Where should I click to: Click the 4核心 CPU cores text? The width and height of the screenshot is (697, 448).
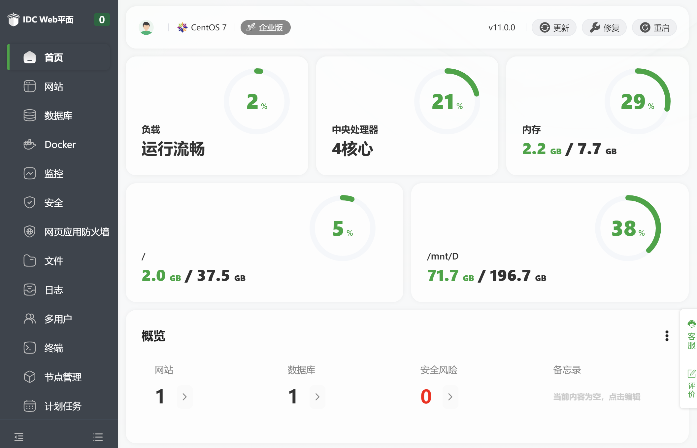pos(352,149)
